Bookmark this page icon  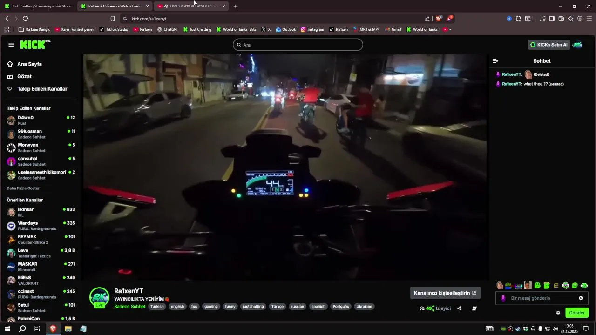pyautogui.click(x=113, y=19)
